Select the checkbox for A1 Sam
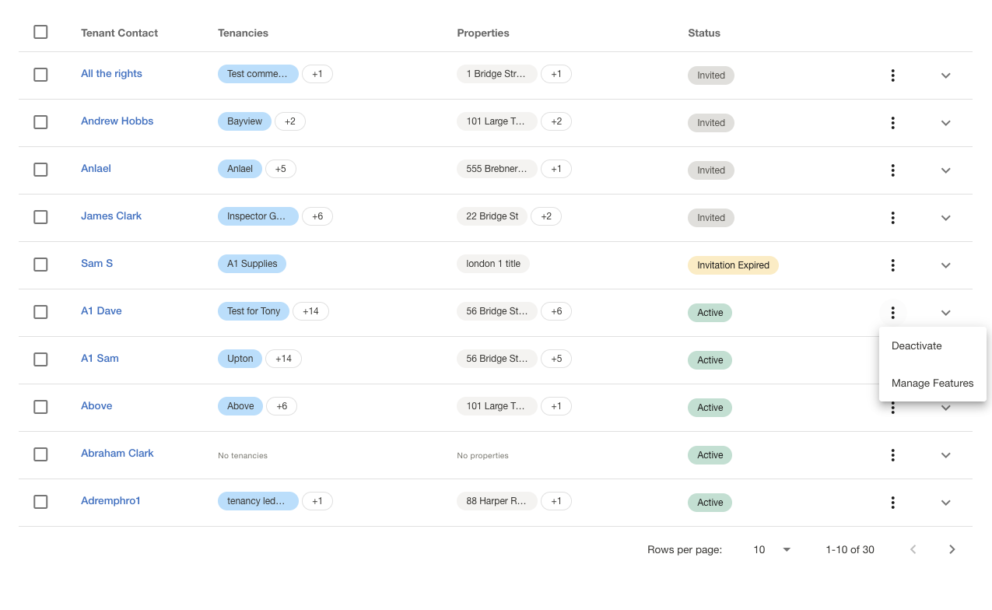Viewport: 992px width, 610px height. tap(40, 359)
